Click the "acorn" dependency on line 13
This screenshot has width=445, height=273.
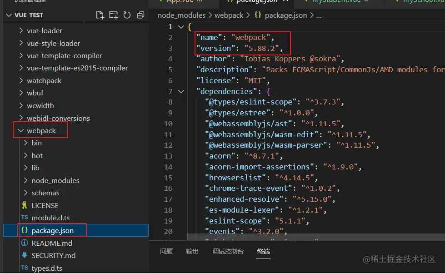220,156
